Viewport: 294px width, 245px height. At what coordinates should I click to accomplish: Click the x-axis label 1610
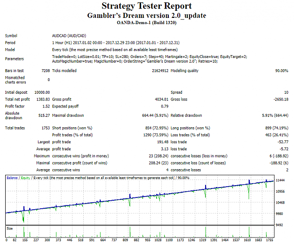(x=247, y=240)
